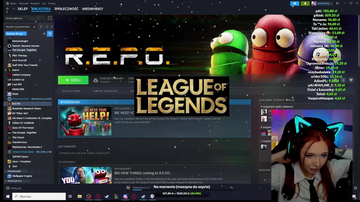Switch library to grid view icon

50,18
